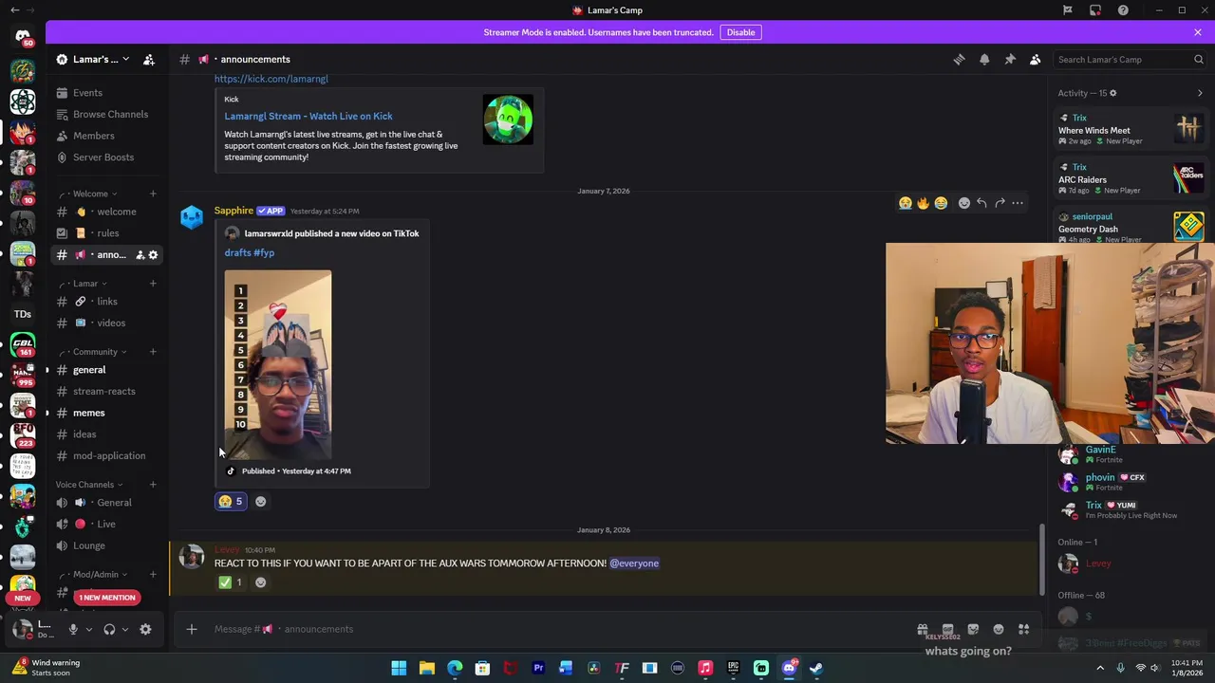Toggle the checkmark reaction on Levey's message
The image size is (1215, 683).
pyautogui.click(x=232, y=582)
